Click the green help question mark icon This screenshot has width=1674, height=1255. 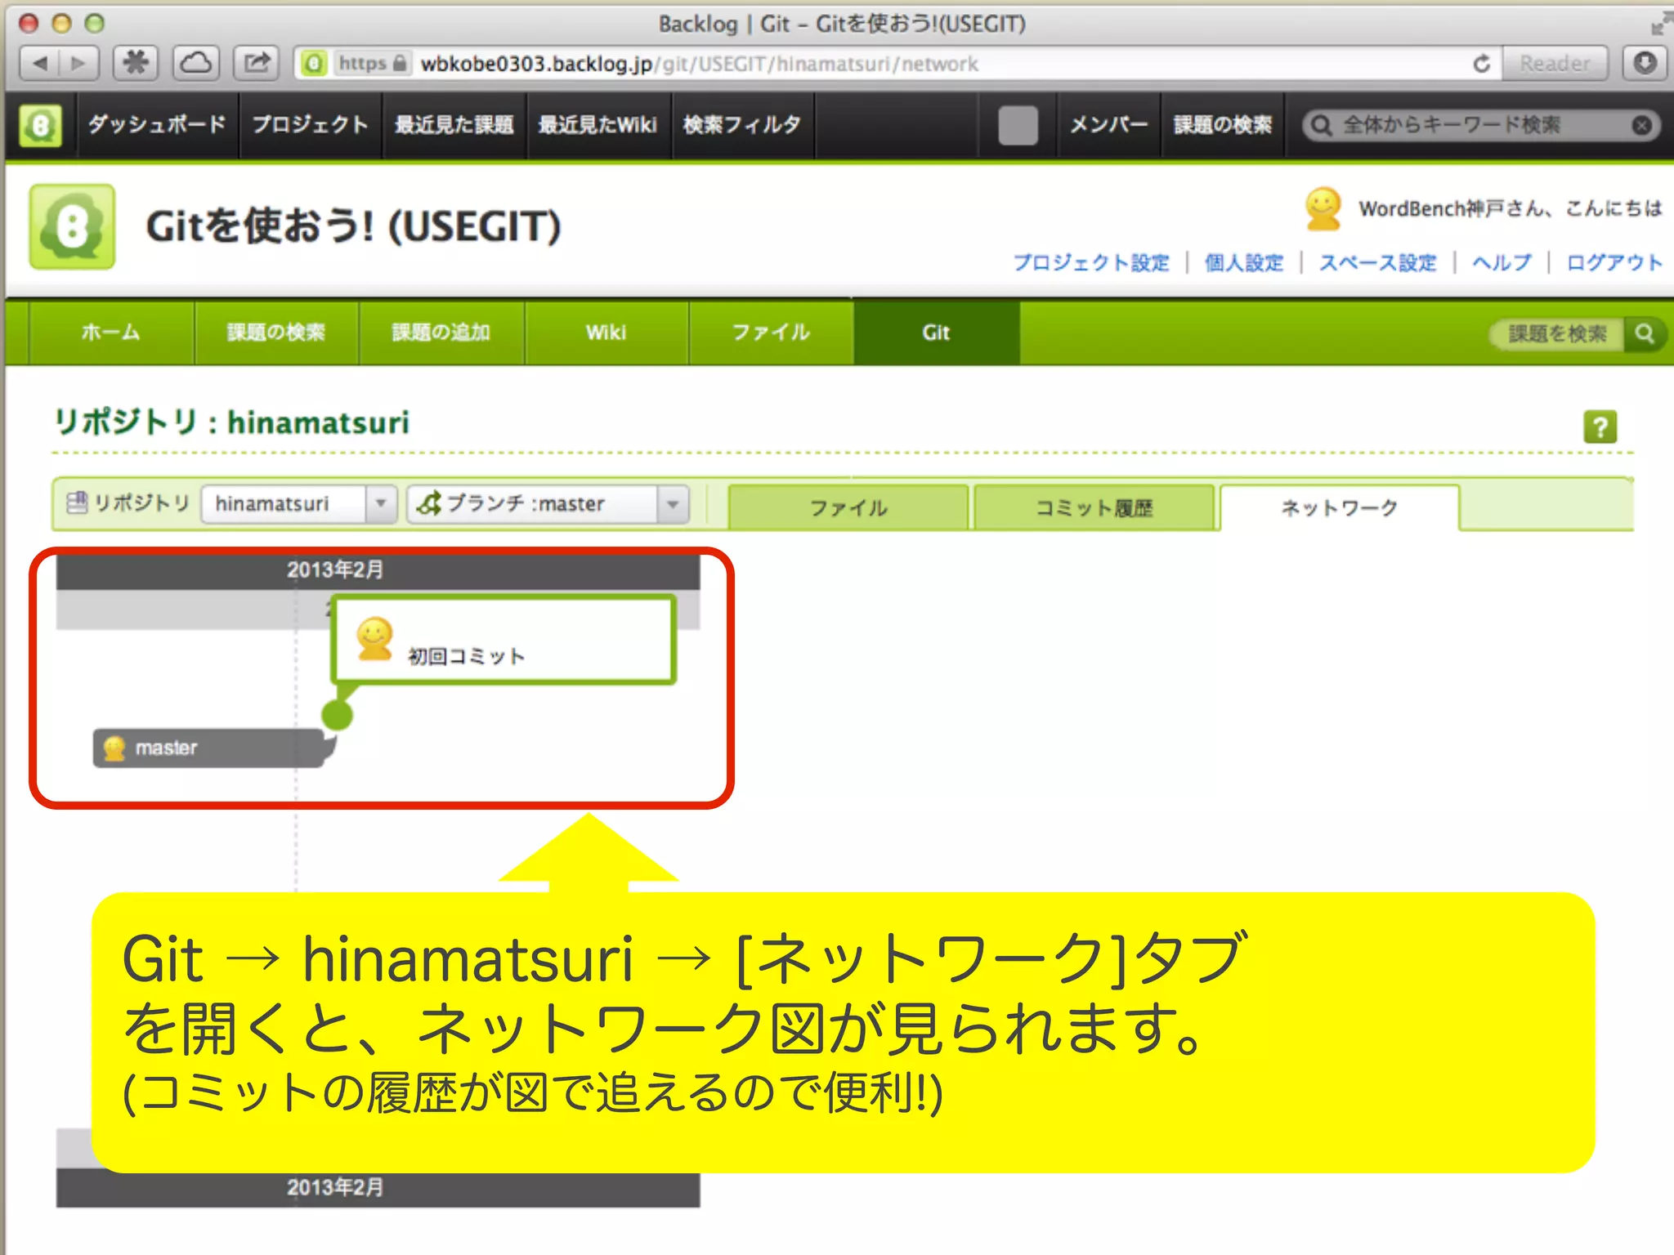coord(1599,427)
